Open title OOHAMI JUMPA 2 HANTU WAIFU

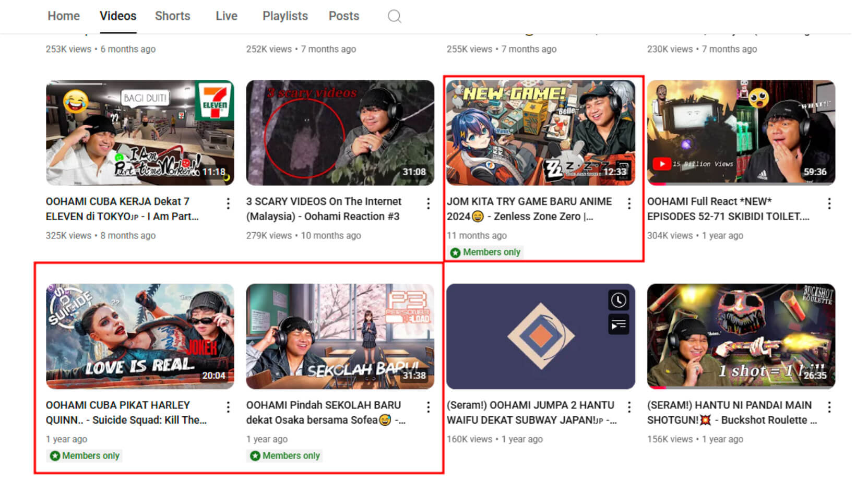[532, 413]
